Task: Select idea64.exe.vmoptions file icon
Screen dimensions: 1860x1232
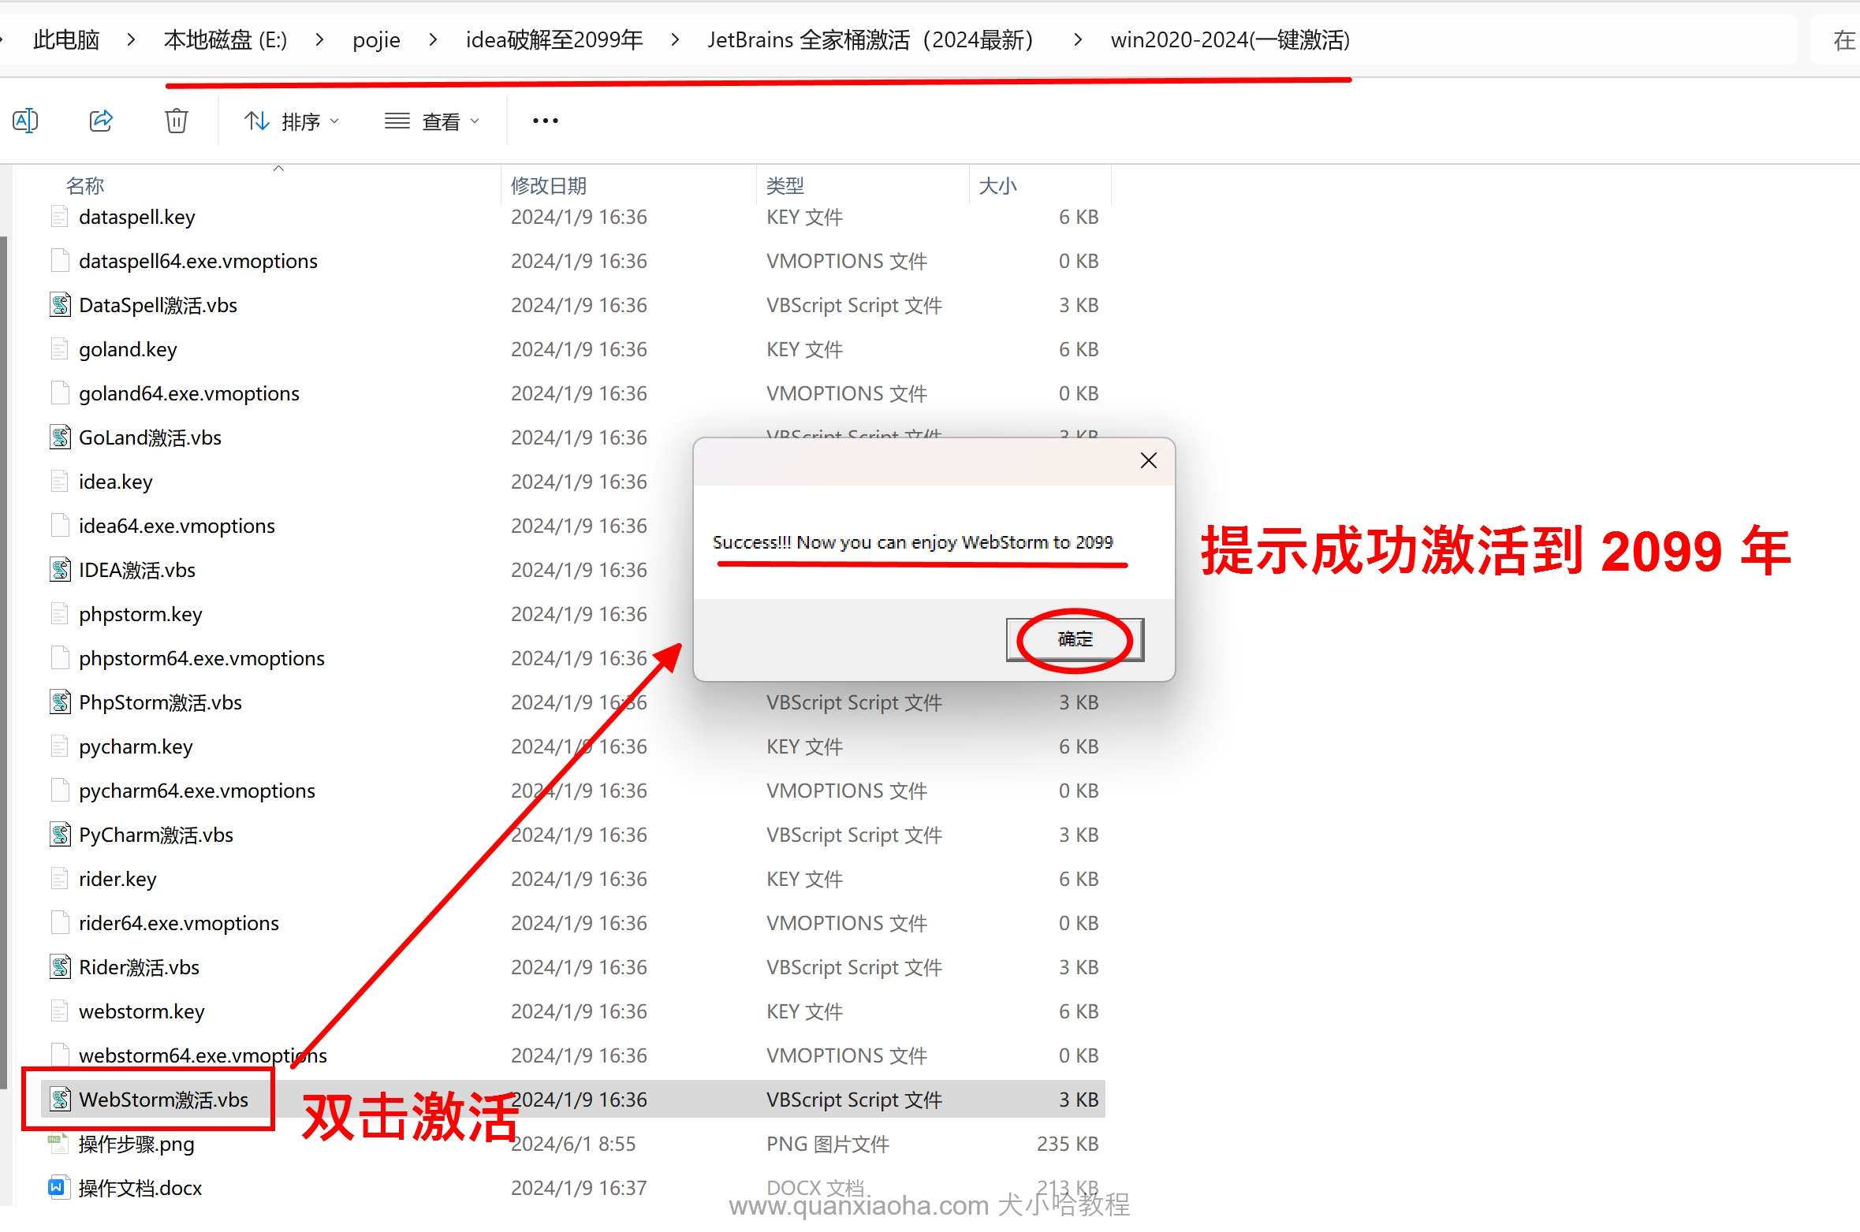Action: 60,525
